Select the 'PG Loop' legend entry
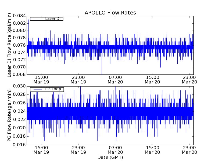The width and height of the screenshot is (215, 161). tap(47, 89)
